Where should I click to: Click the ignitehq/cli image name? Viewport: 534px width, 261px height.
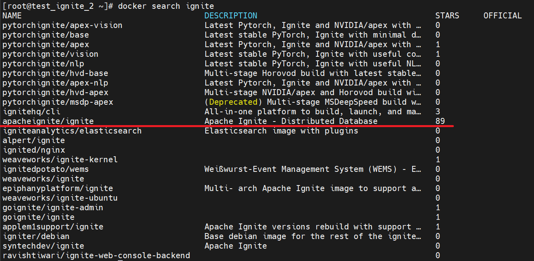pos(31,112)
